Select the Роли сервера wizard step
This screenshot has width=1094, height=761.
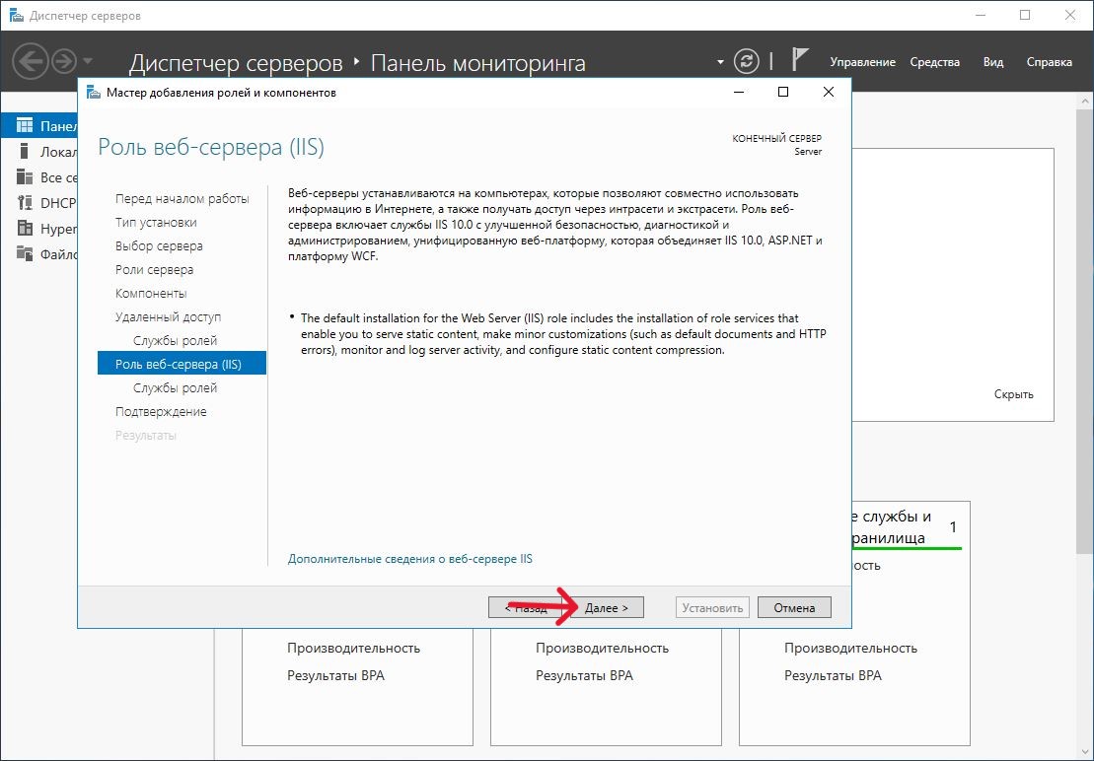point(154,270)
